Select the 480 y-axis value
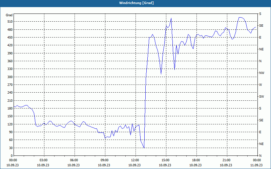The width and height of the screenshot is (271, 169). [x=11, y=29]
